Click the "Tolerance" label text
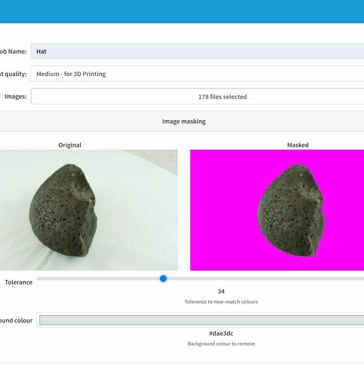This screenshot has width=364, height=365. (19, 282)
